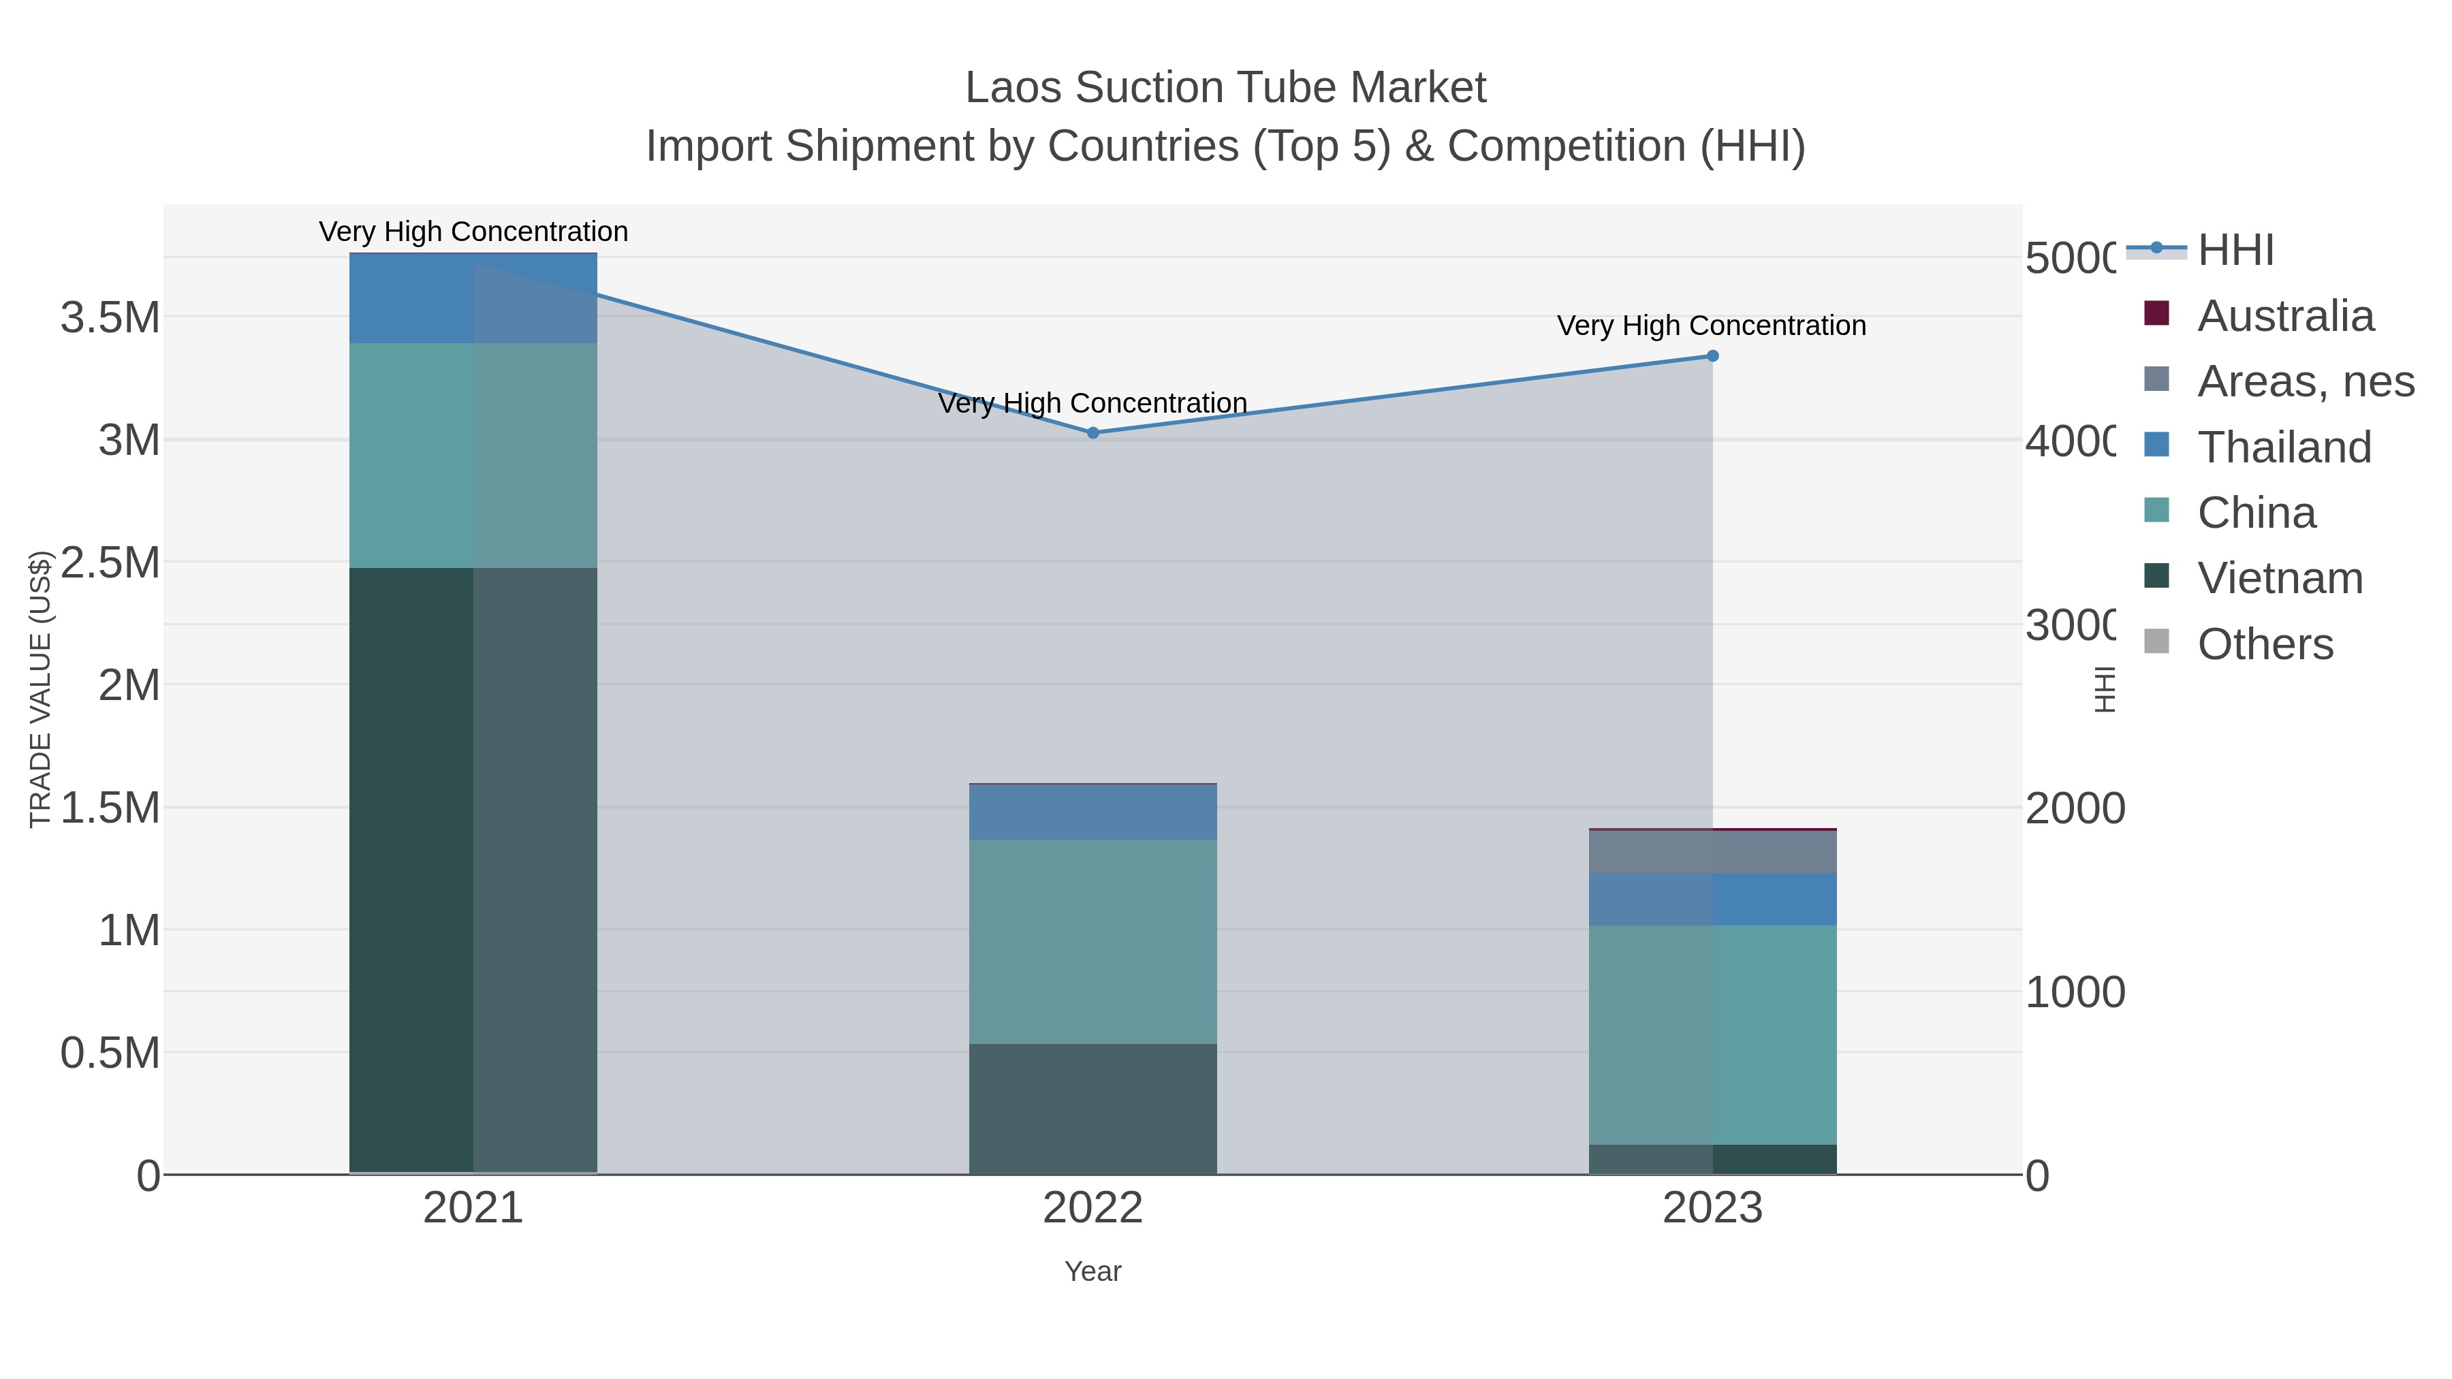Click the Vietnam dark green legend swatch
2452x1379 pixels.
(2157, 575)
